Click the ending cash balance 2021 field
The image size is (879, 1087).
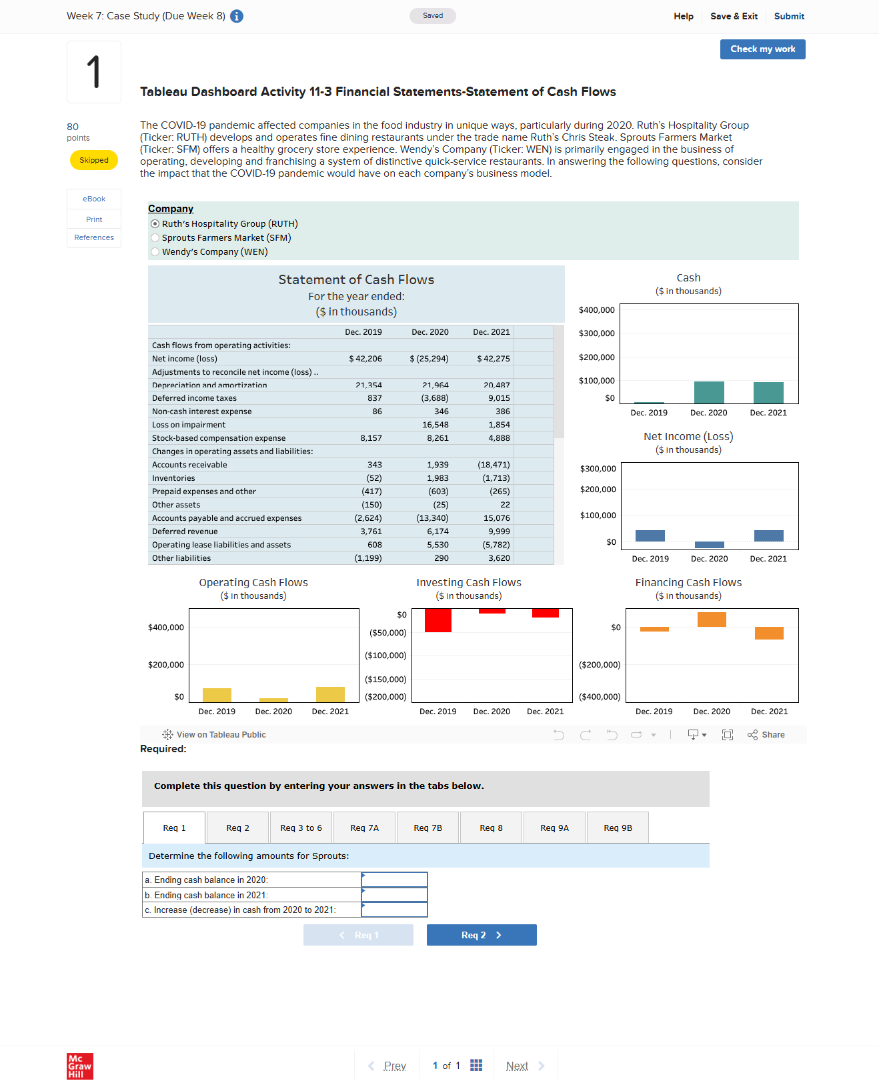[x=394, y=895]
